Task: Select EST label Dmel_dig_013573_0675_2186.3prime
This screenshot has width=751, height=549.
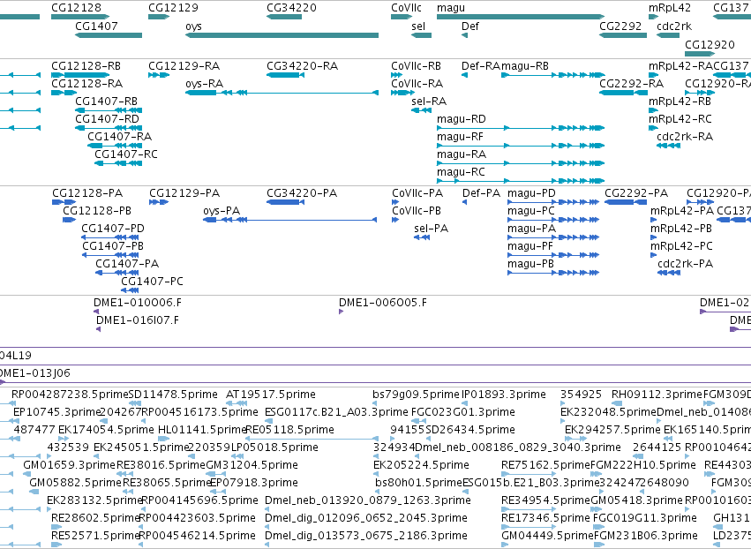Action: coord(366,536)
